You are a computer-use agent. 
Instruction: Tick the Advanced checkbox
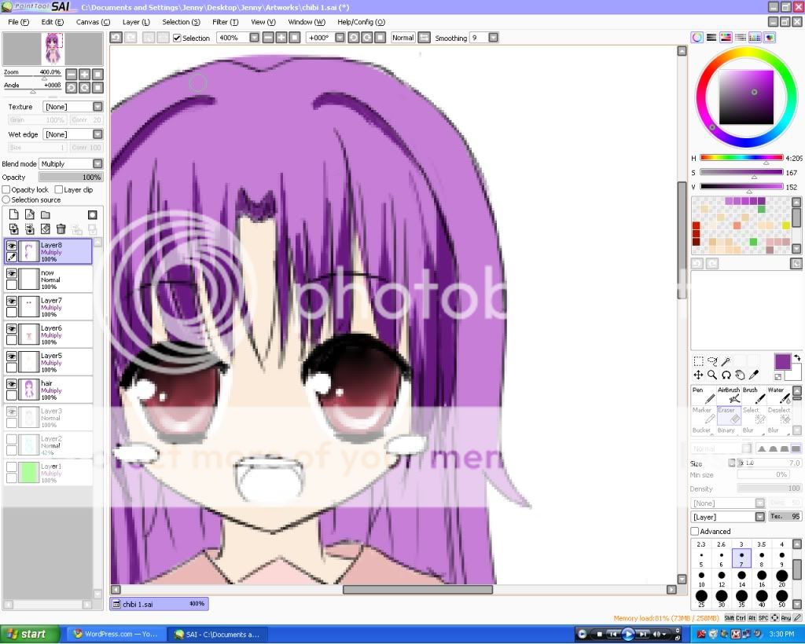click(695, 532)
